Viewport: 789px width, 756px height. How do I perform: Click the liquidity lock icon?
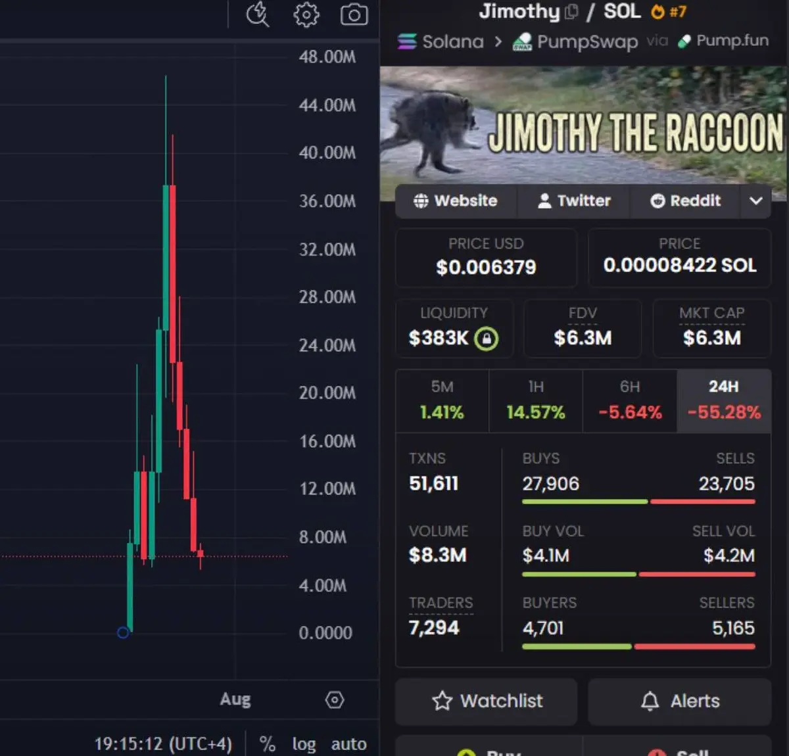point(487,339)
